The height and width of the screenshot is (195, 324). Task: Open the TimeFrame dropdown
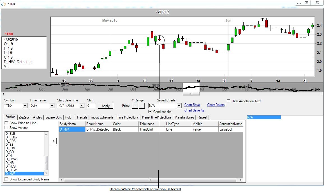tap(52, 106)
